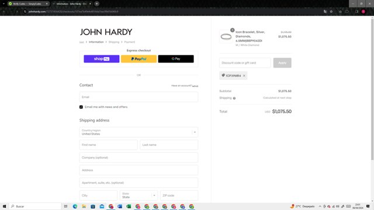This screenshot has height=210, width=374.
Task: Open Microsoft Excel from the taskbar
Action: coord(129,206)
